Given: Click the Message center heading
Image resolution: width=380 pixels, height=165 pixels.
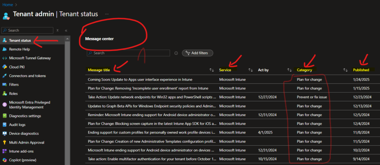Looking at the screenshot, I should [x=99, y=38].
